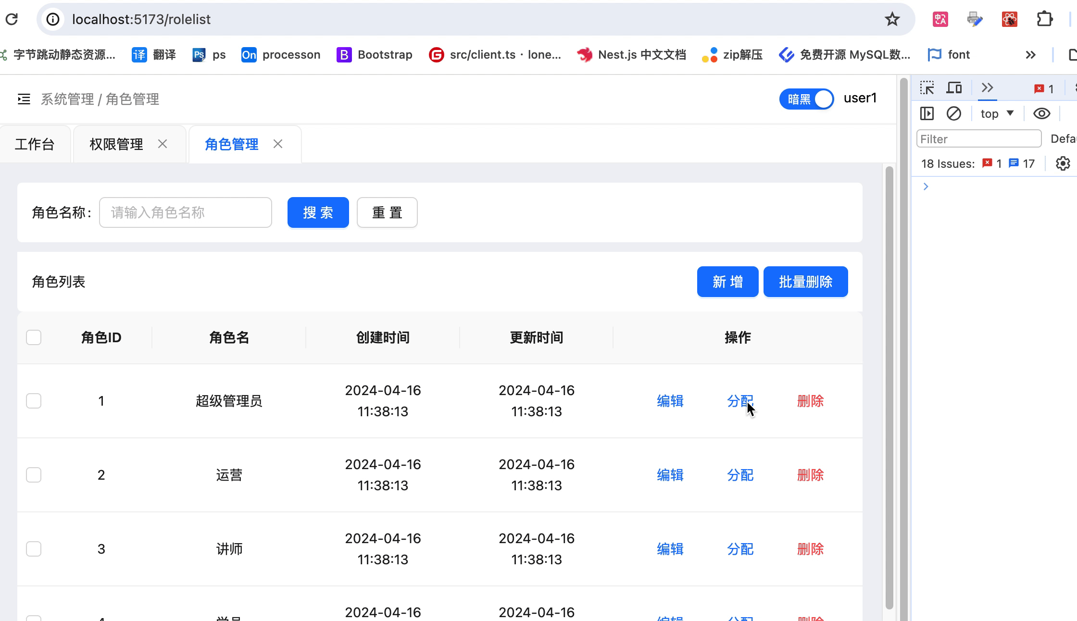Check the select-all header checkbox
Viewport: 1077px width, 621px height.
point(34,337)
